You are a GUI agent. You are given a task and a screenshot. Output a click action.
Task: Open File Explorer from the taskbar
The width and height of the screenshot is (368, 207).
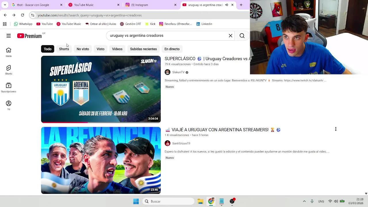[x=200, y=201]
